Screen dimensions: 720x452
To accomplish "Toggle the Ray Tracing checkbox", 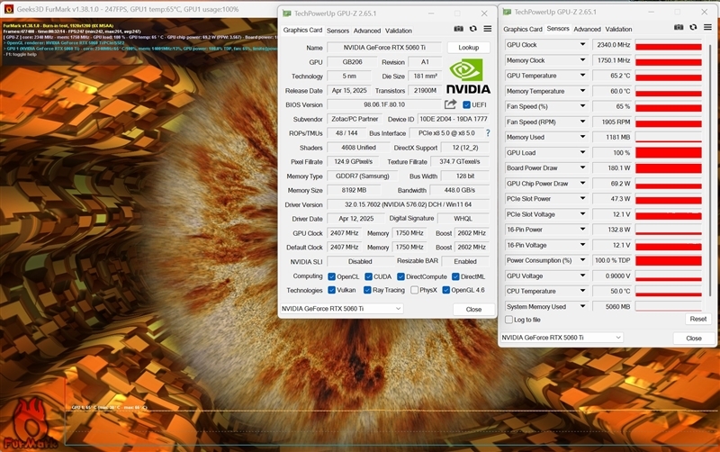I will [x=367, y=290].
